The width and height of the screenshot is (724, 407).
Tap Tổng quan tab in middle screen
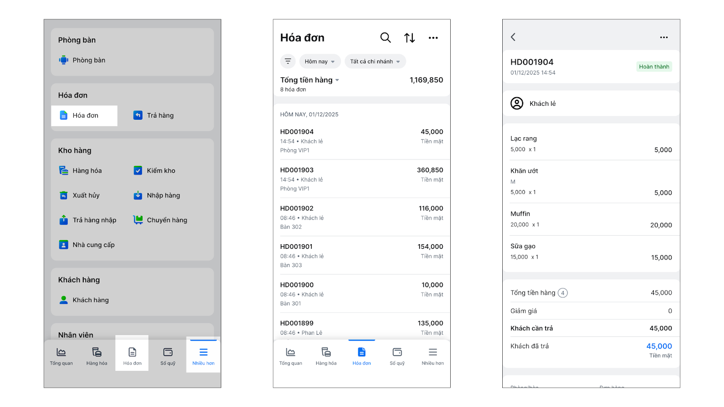pyautogui.click(x=291, y=356)
